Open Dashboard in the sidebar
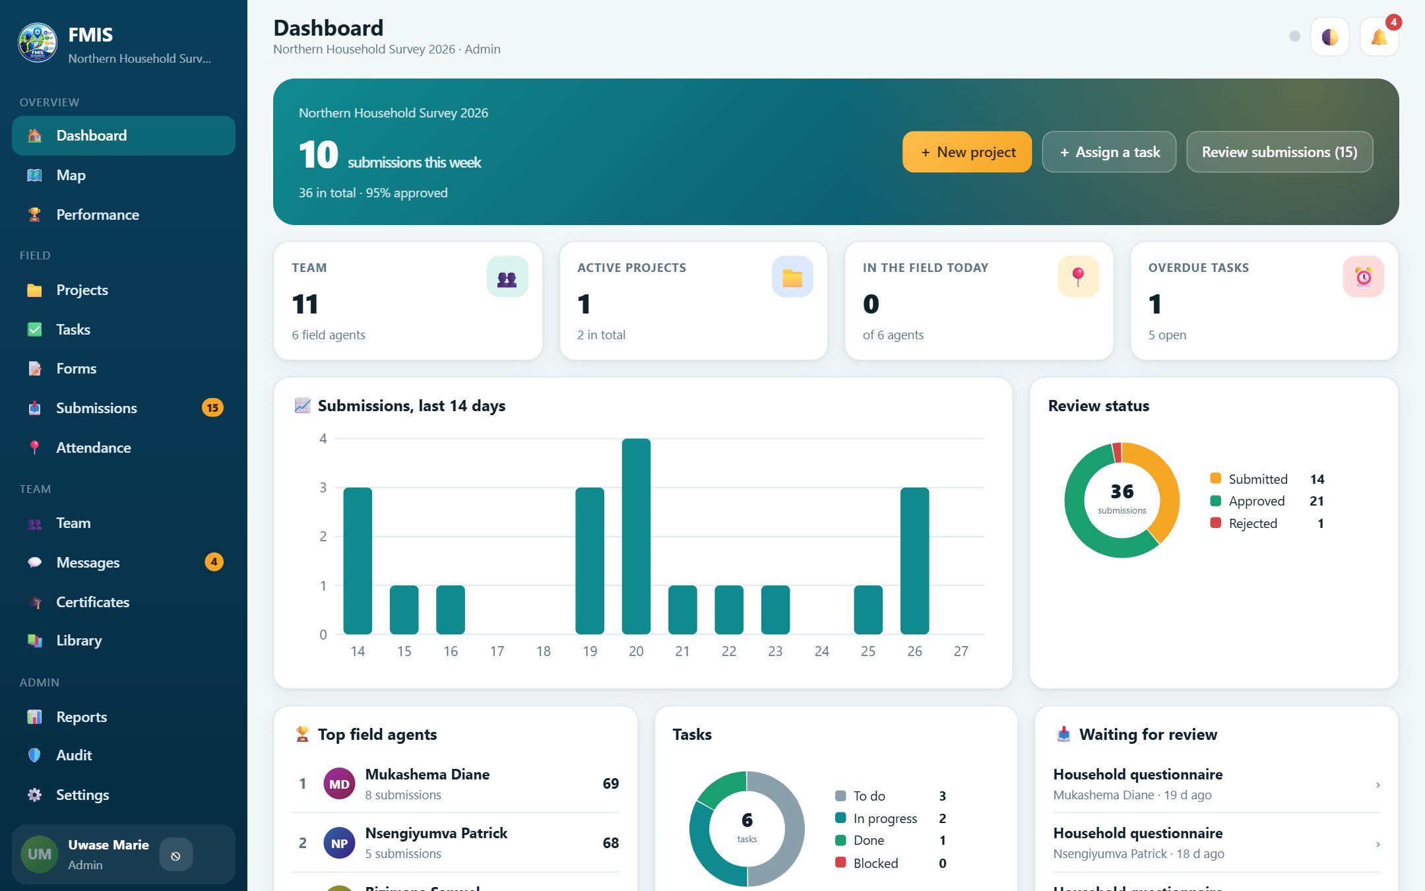Viewport: 1425px width, 891px height. [x=123, y=136]
